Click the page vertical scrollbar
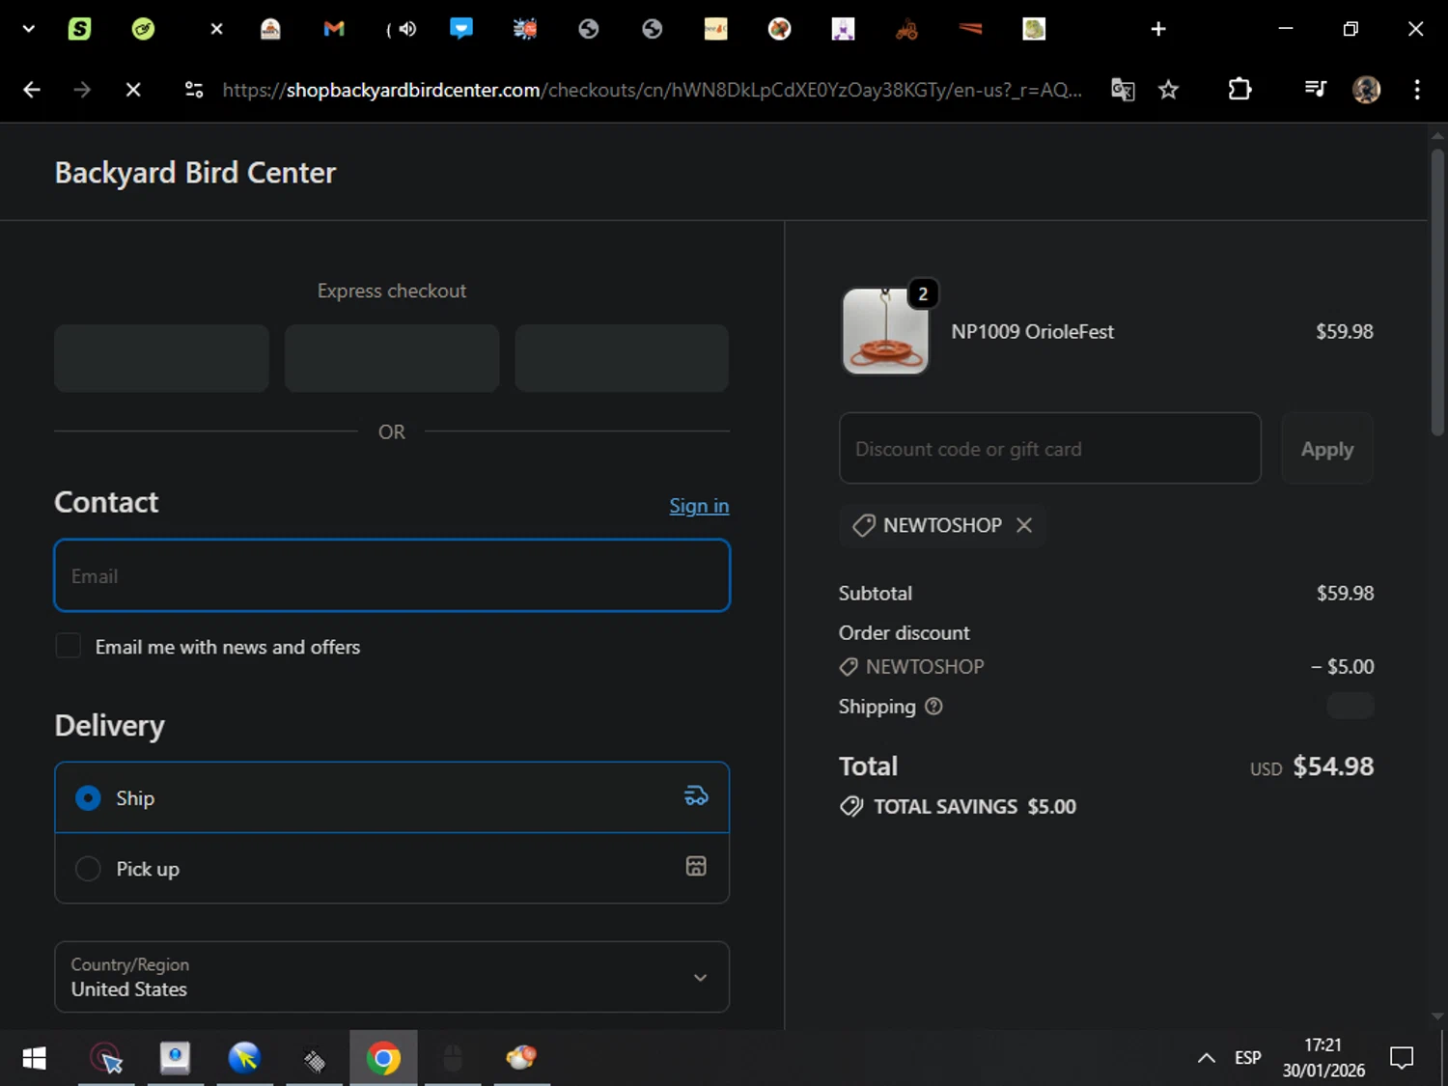Image resolution: width=1448 pixels, height=1086 pixels. (x=1437, y=292)
